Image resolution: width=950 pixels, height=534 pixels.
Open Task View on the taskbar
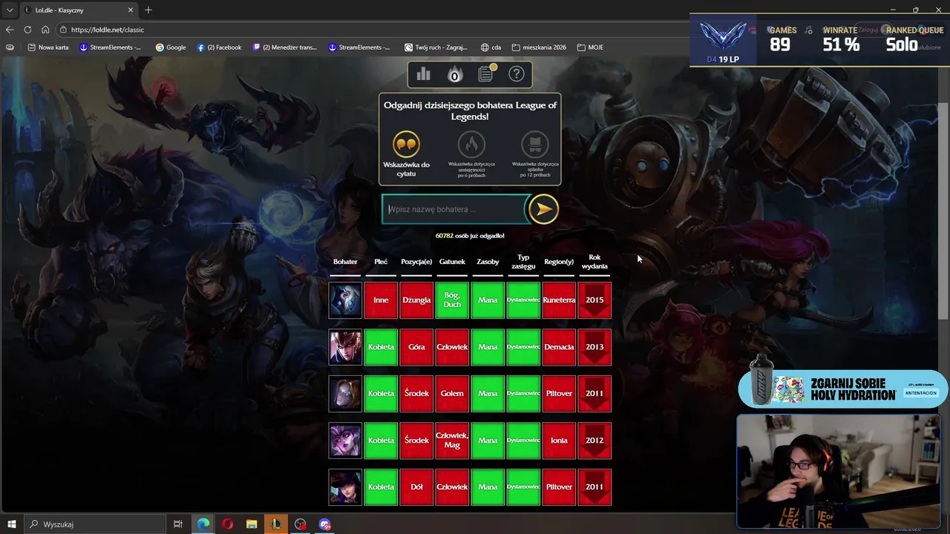coord(178,524)
